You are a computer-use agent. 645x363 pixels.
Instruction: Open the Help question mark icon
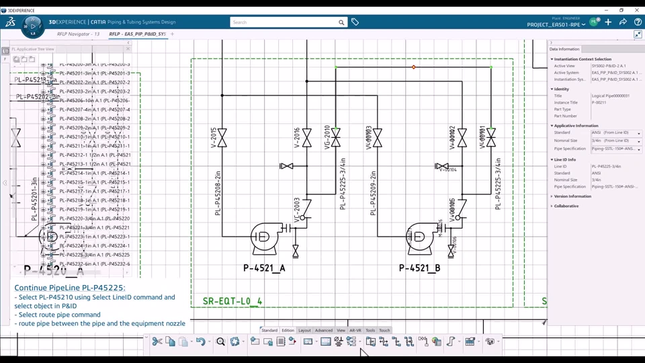(637, 22)
